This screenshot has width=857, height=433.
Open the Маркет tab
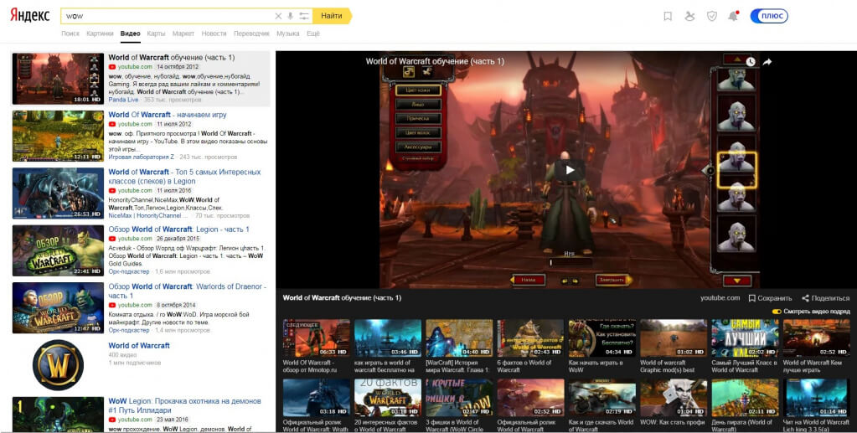(183, 34)
